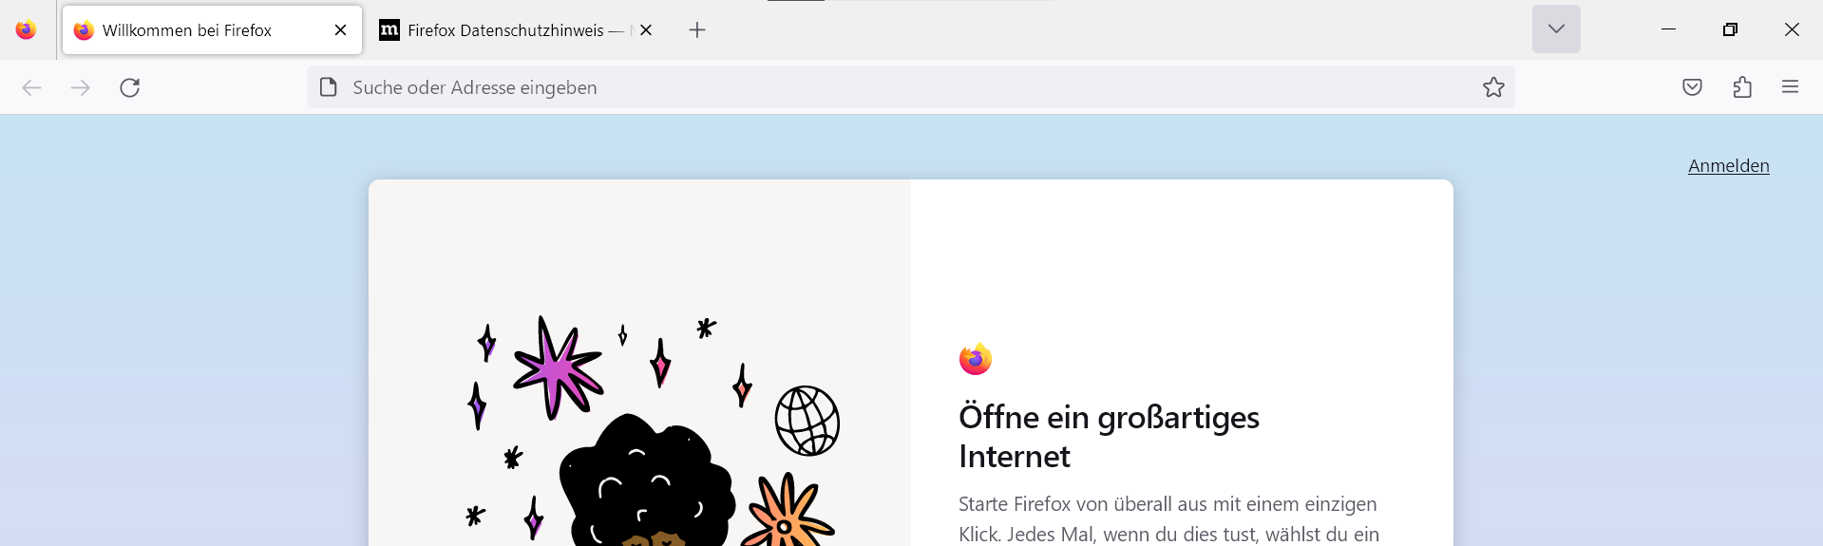Bookmark this page with the star icon
1823x546 pixels.
coord(1493,87)
